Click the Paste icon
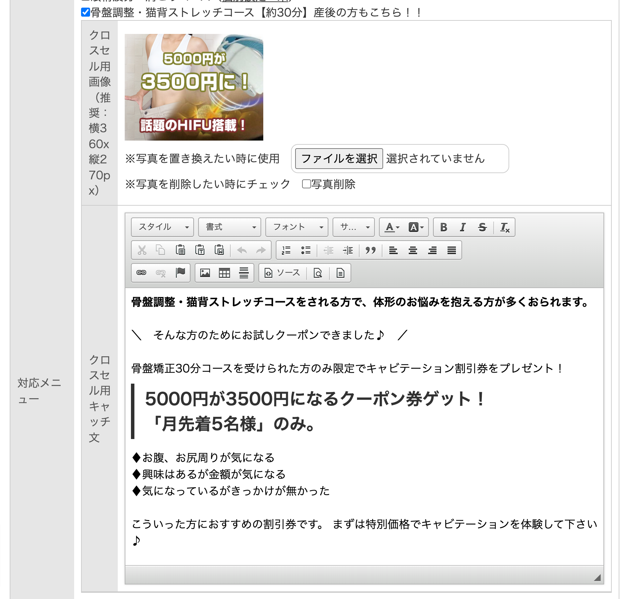The width and height of the screenshot is (627, 599). click(x=180, y=250)
